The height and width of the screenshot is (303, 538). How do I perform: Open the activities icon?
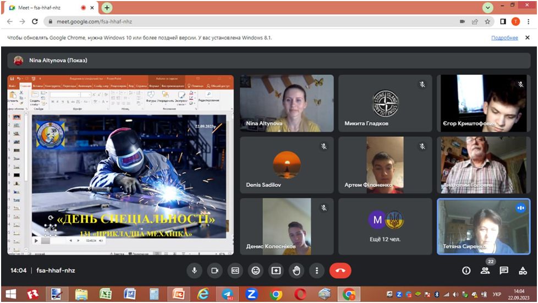(523, 271)
